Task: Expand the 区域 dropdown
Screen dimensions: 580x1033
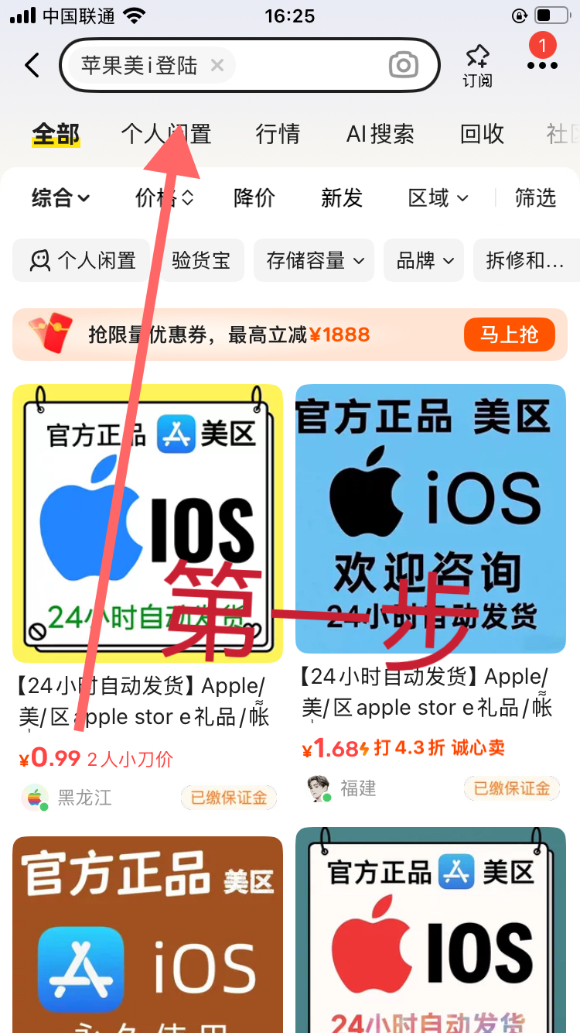Action: pos(438,198)
